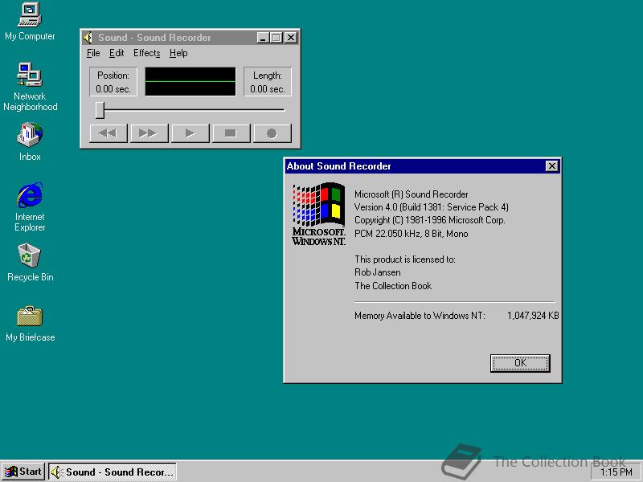Click 'Copyright (C) 1981-1996 Microsoft Corp.' text
The width and height of the screenshot is (643, 482).
tap(430, 220)
